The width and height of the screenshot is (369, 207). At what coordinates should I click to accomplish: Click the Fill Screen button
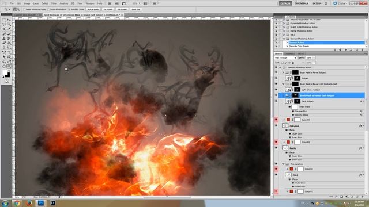122,9
